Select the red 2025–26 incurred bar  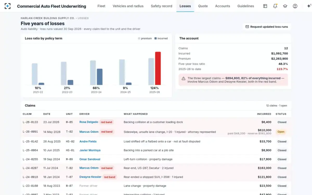click(x=158, y=68)
